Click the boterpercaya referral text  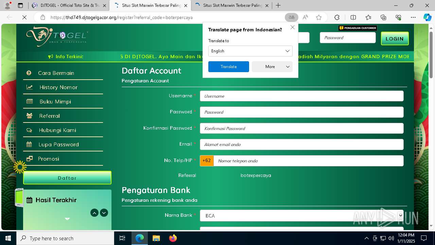point(256,176)
